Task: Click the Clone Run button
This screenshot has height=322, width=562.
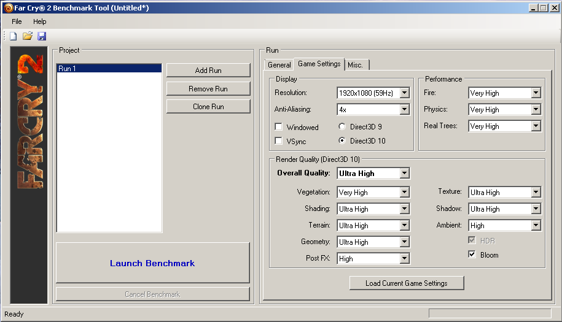Action: click(208, 107)
